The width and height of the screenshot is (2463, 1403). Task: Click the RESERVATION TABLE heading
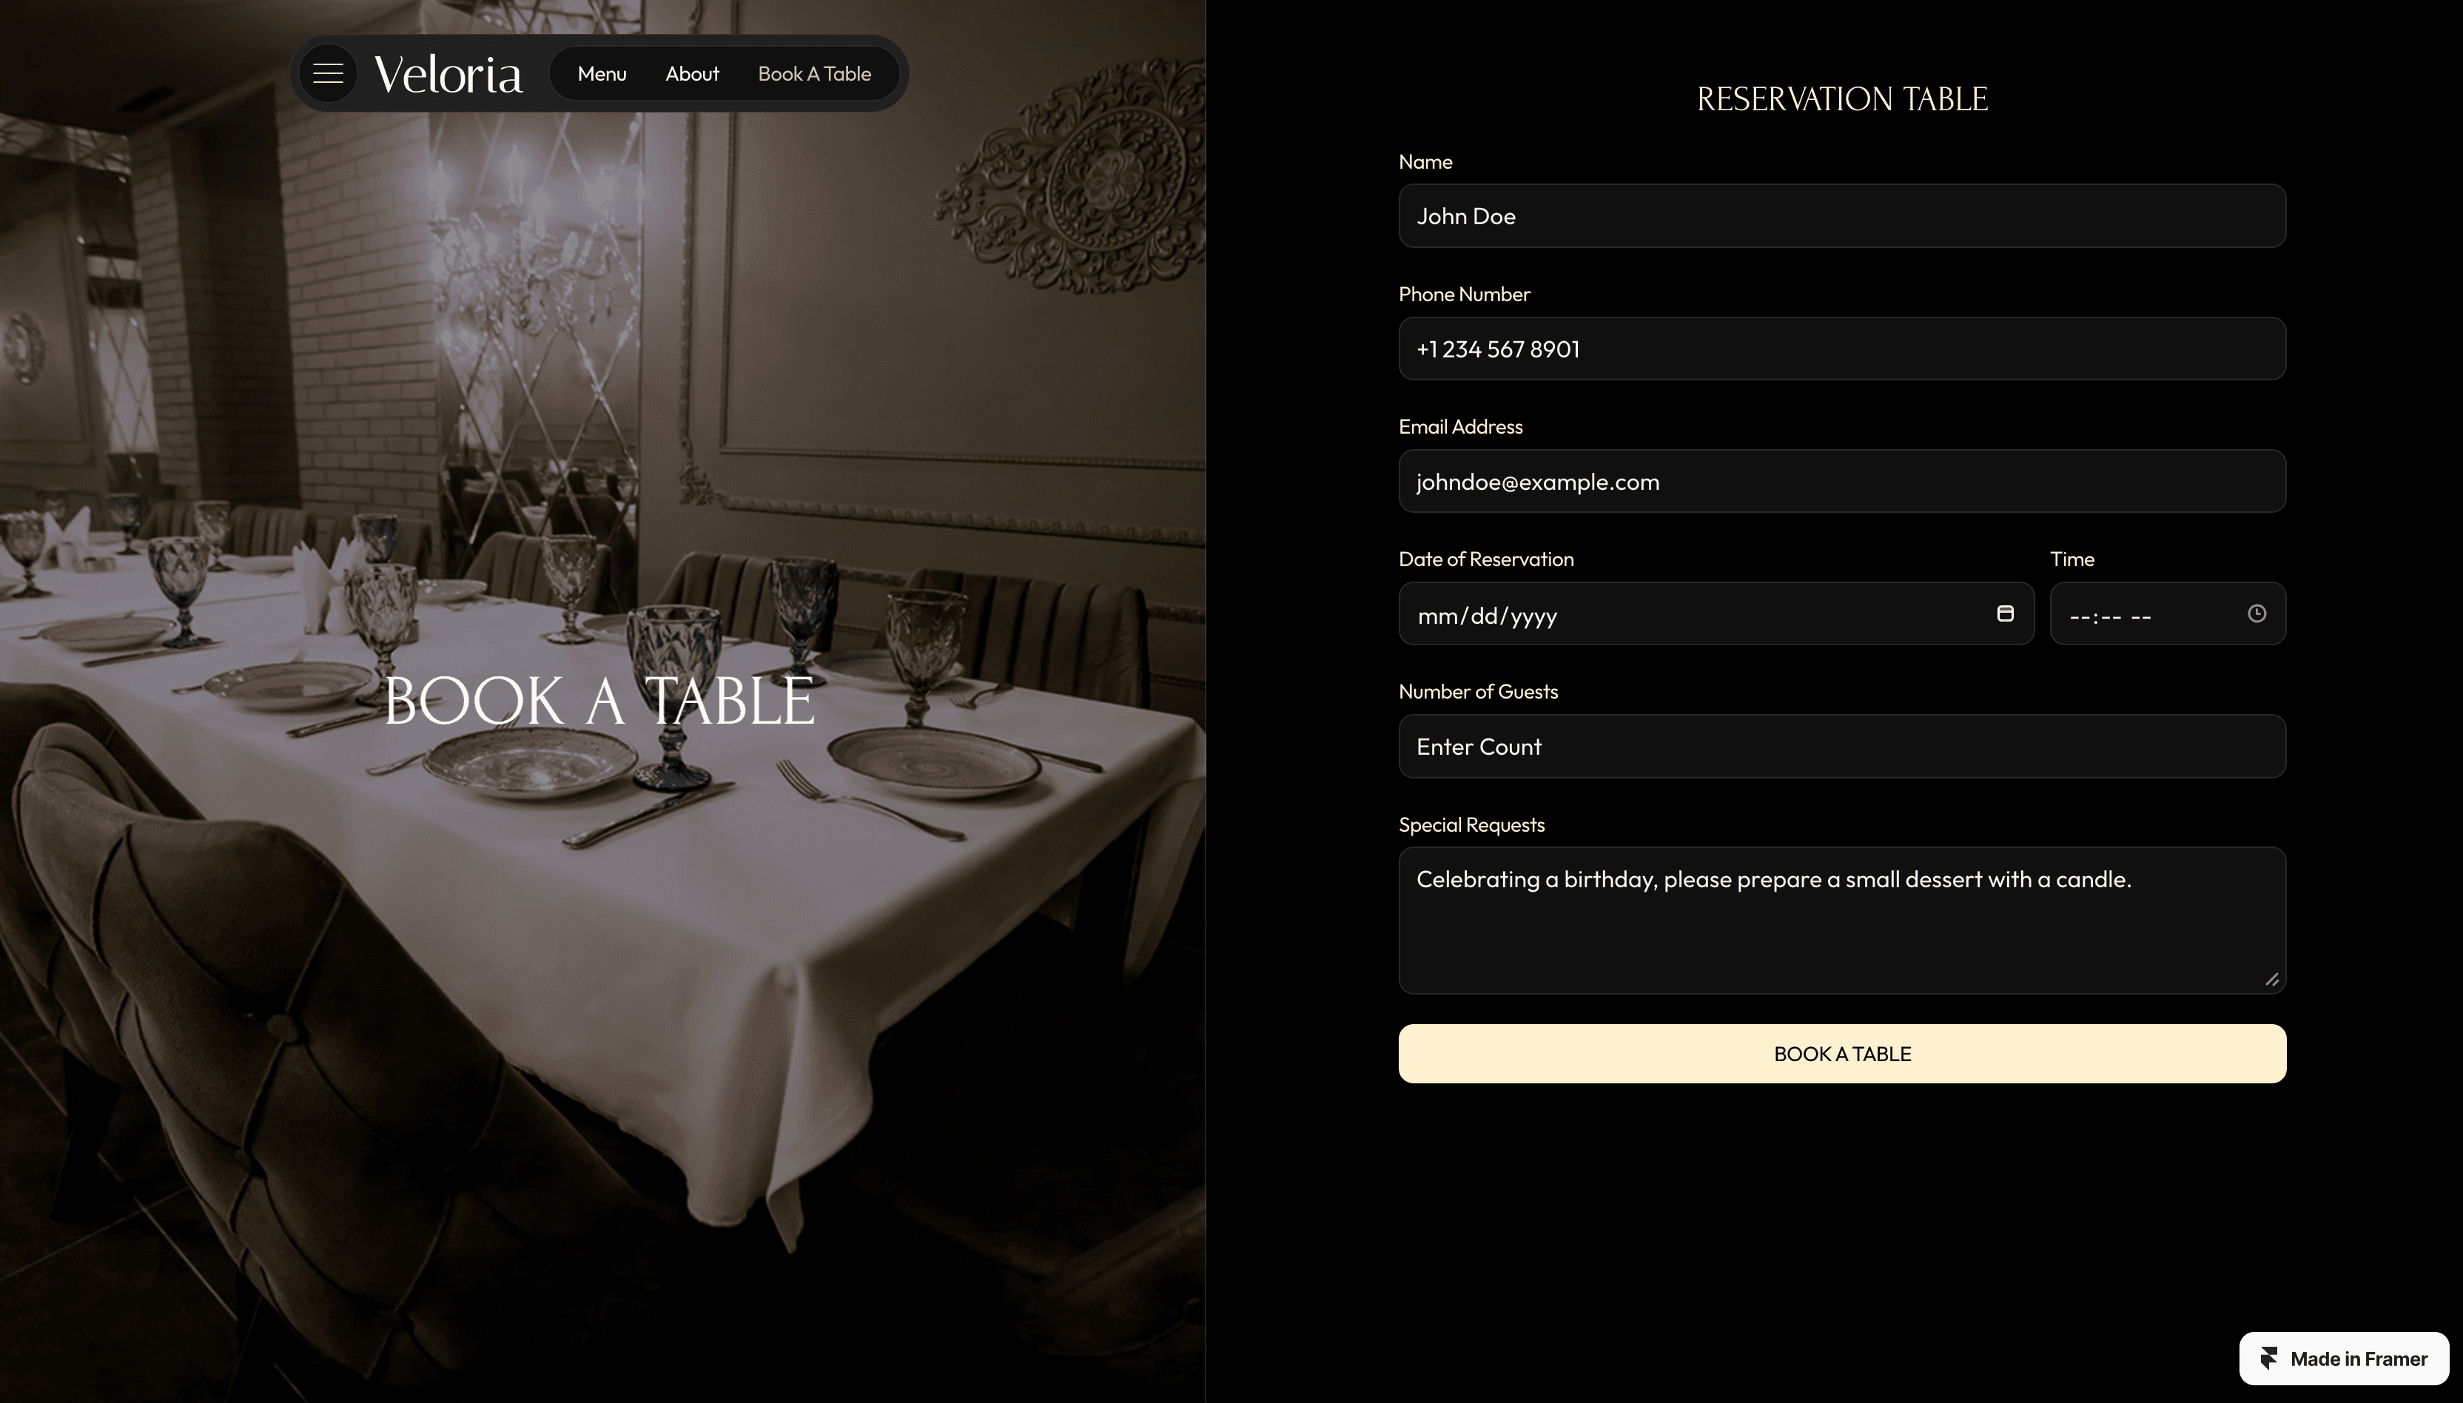pyautogui.click(x=1841, y=99)
